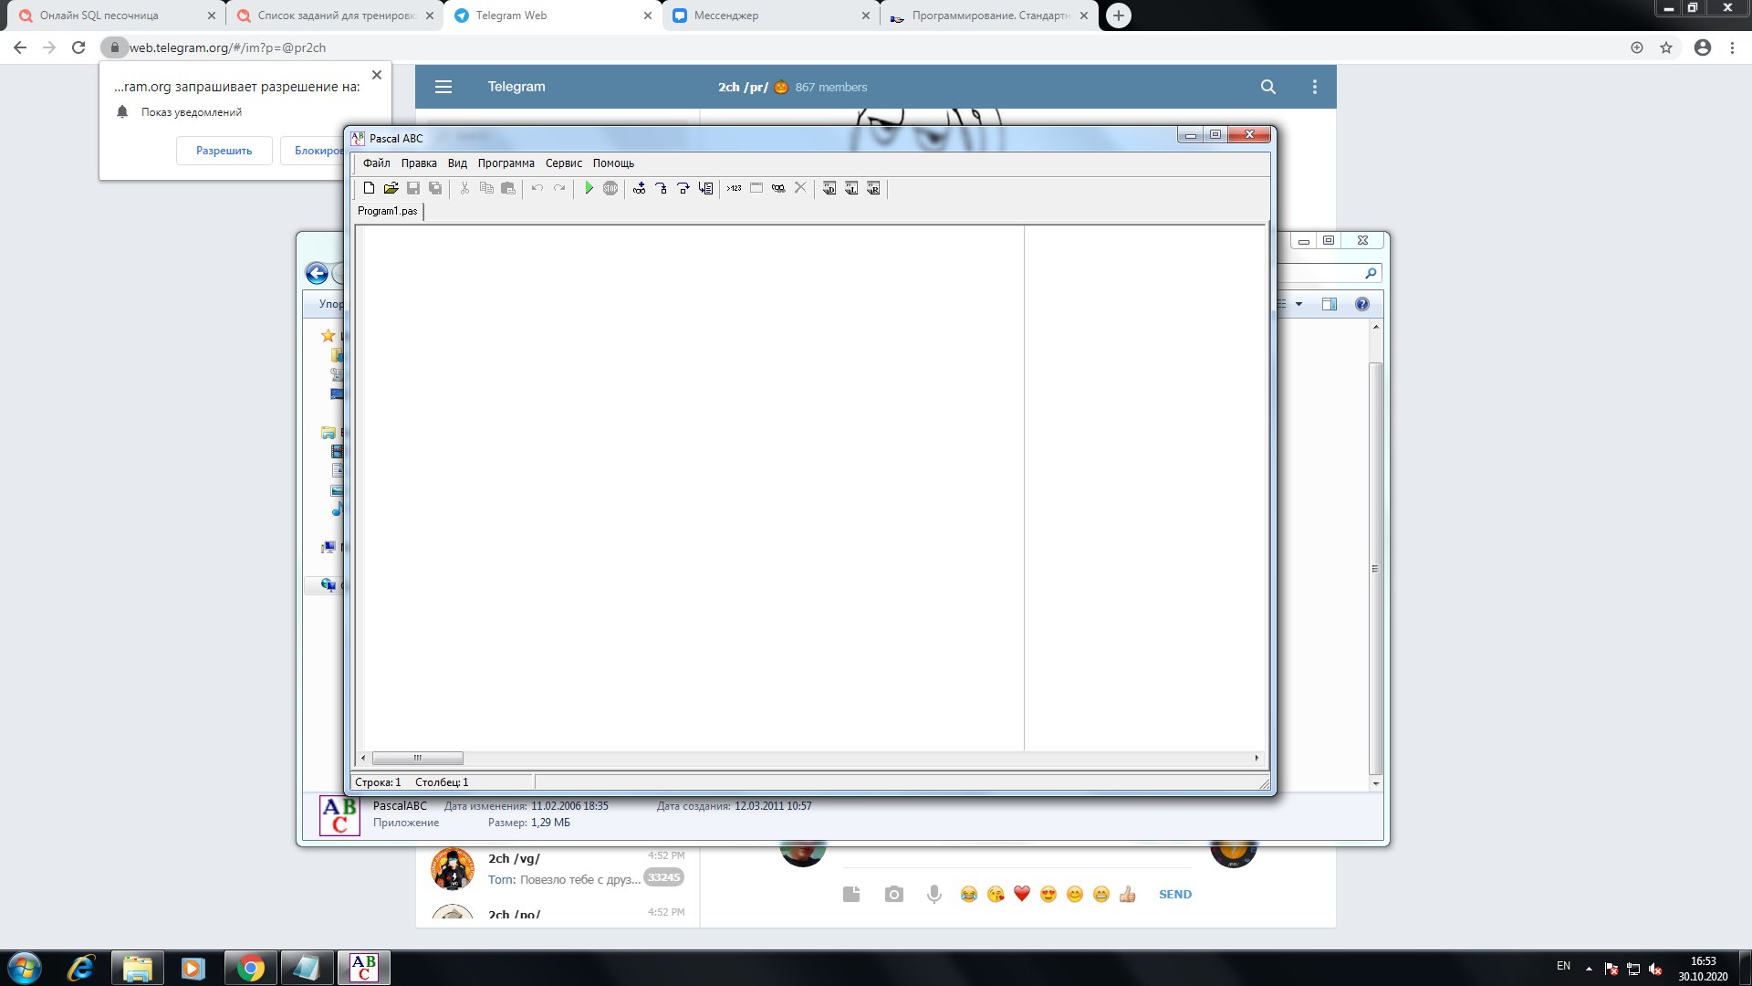Click Разрешить in the notification prompt
1752x986 pixels.
224,151
